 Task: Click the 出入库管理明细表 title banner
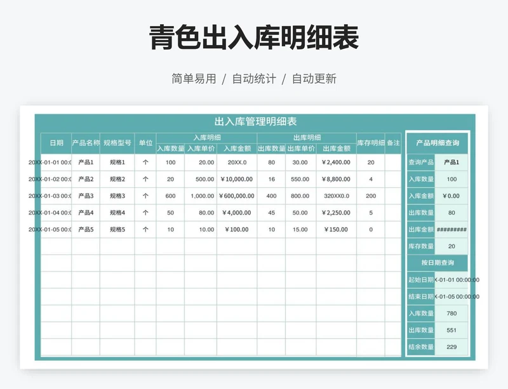coord(255,122)
